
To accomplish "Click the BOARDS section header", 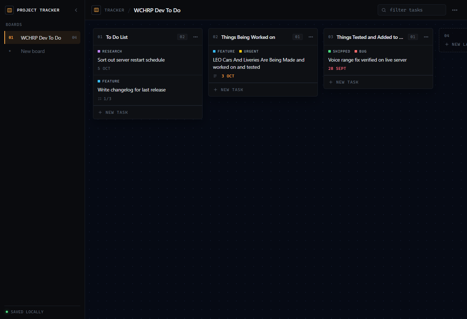I will [x=14, y=24].
